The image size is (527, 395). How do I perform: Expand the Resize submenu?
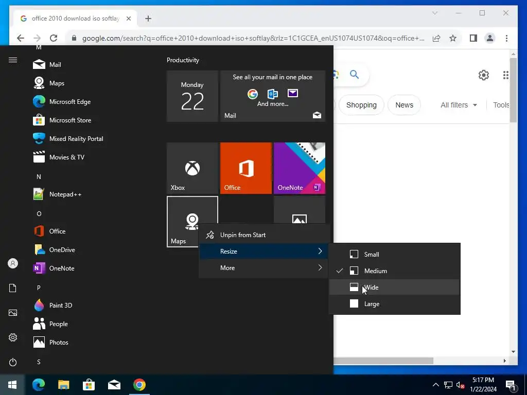tap(263, 251)
